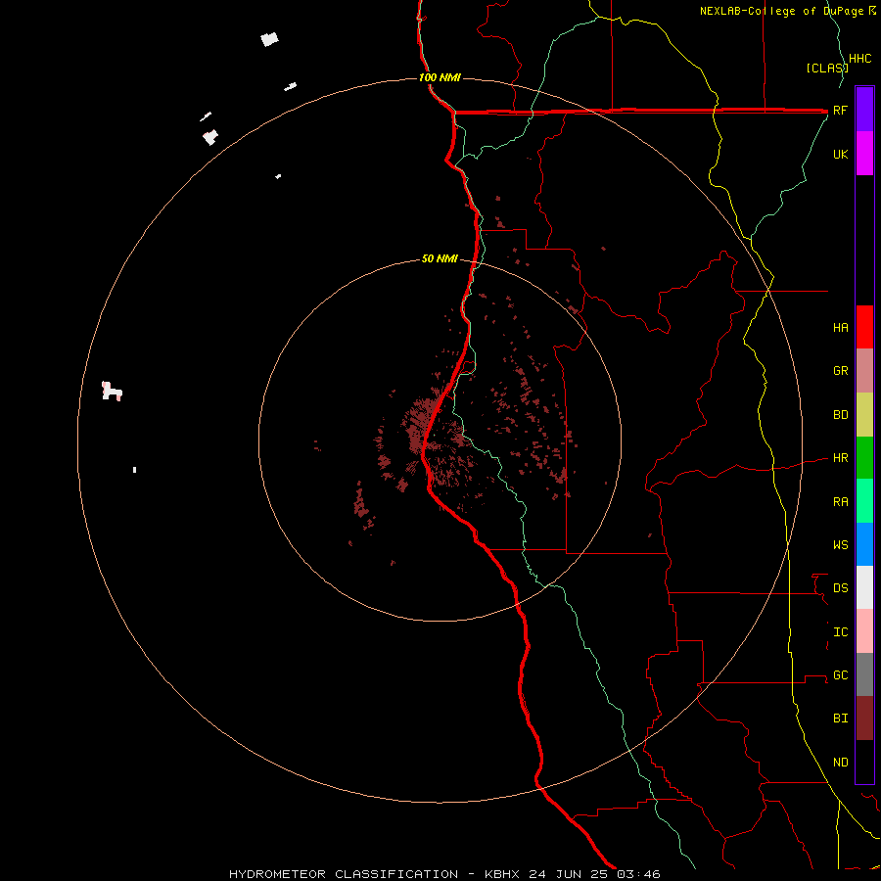
Task: Click the ND legend label
Action: point(840,763)
